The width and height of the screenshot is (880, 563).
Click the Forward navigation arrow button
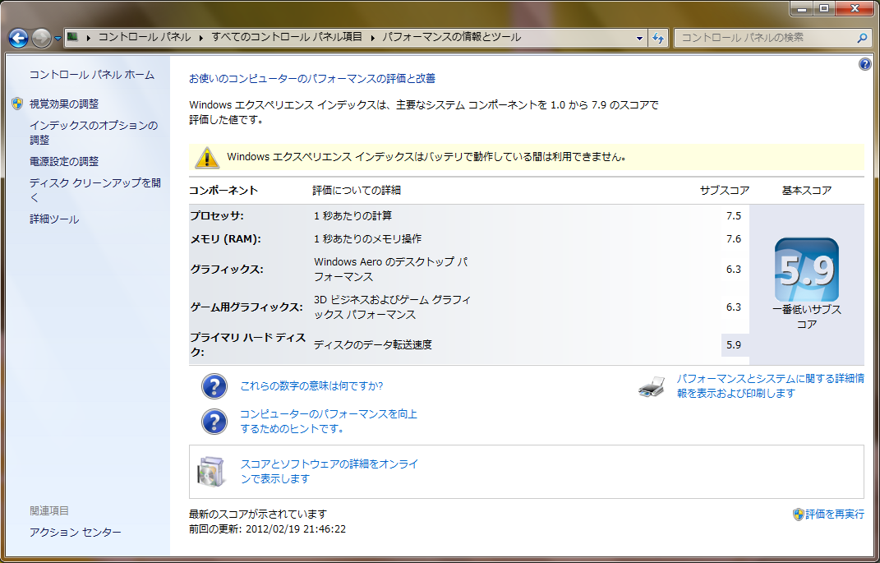click(42, 38)
